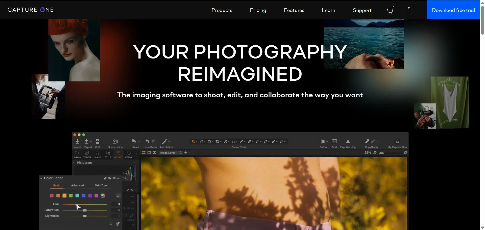Open the Reset dropdown arrow
The width and height of the screenshot is (485, 230).
139,141
